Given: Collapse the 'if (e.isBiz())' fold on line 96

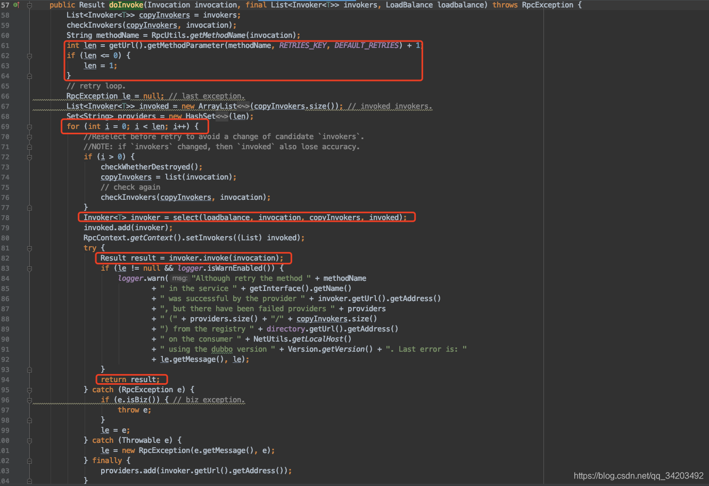Looking at the screenshot, I should coord(29,400).
